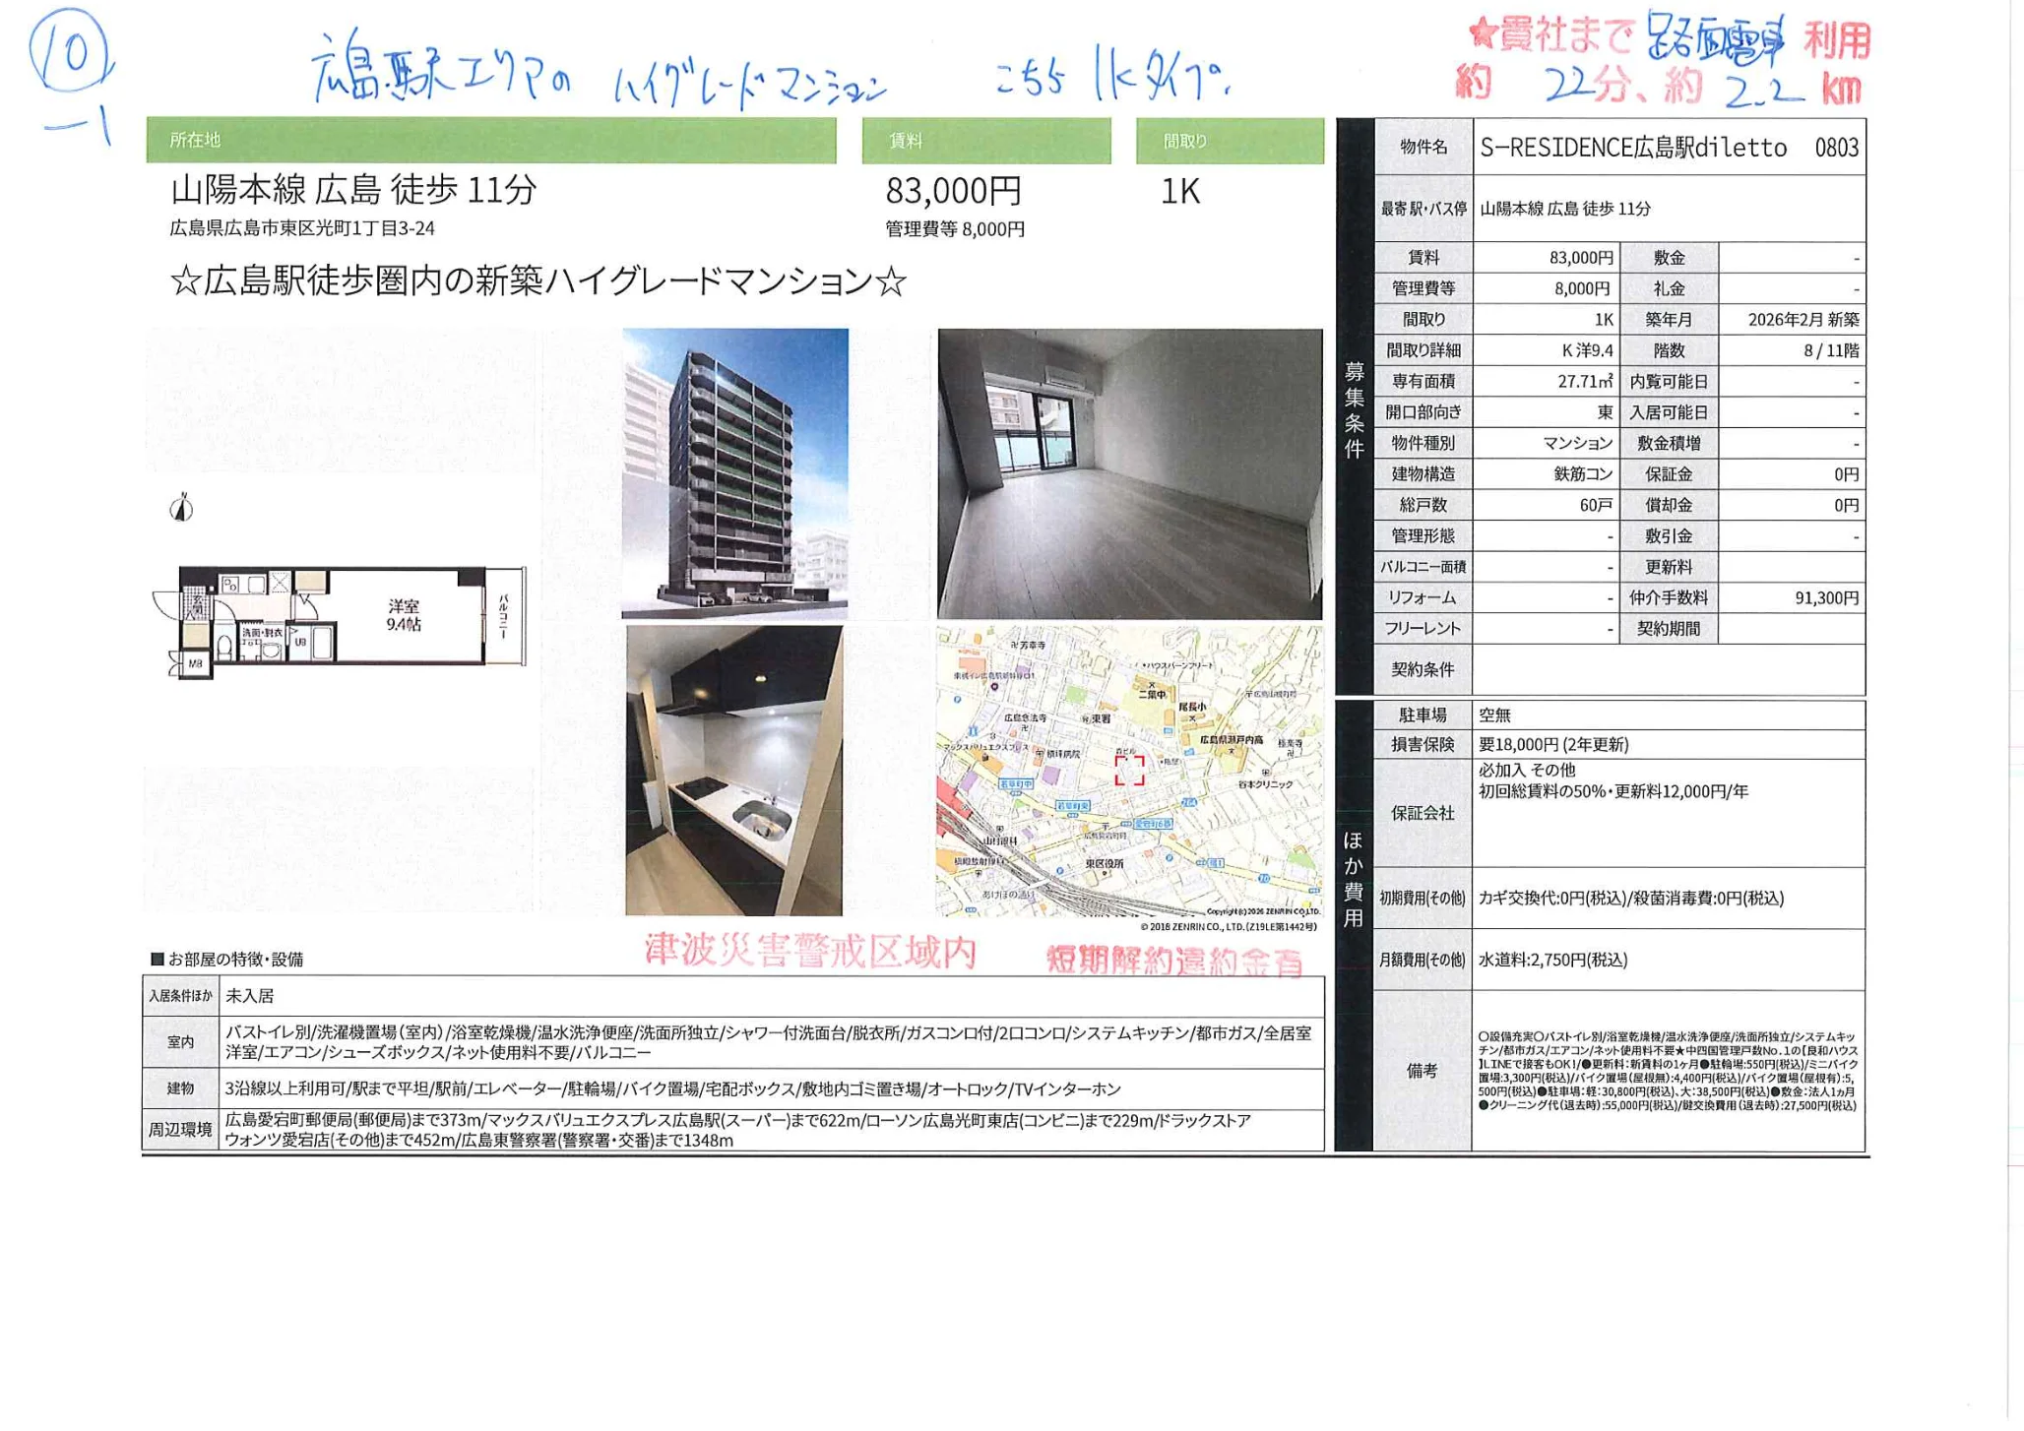Click the 仲介手数料 91,300円 table cell
The height and width of the screenshot is (1431, 2024).
[x=1831, y=595]
